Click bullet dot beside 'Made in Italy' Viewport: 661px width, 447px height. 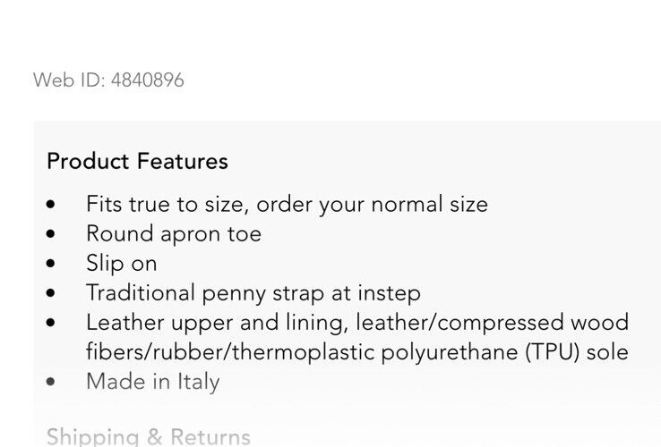pyautogui.click(x=50, y=382)
